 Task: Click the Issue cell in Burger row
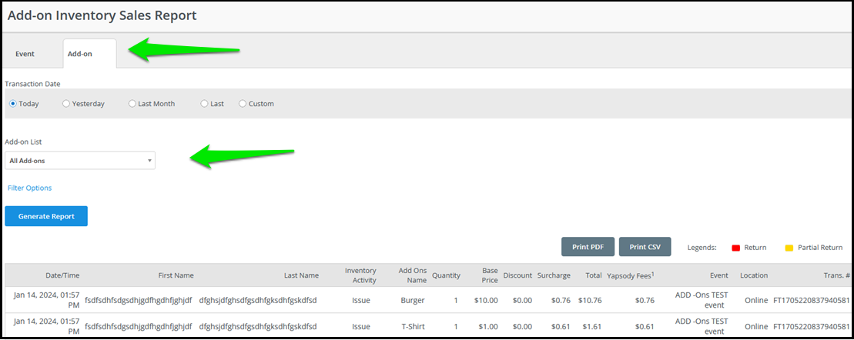360,300
